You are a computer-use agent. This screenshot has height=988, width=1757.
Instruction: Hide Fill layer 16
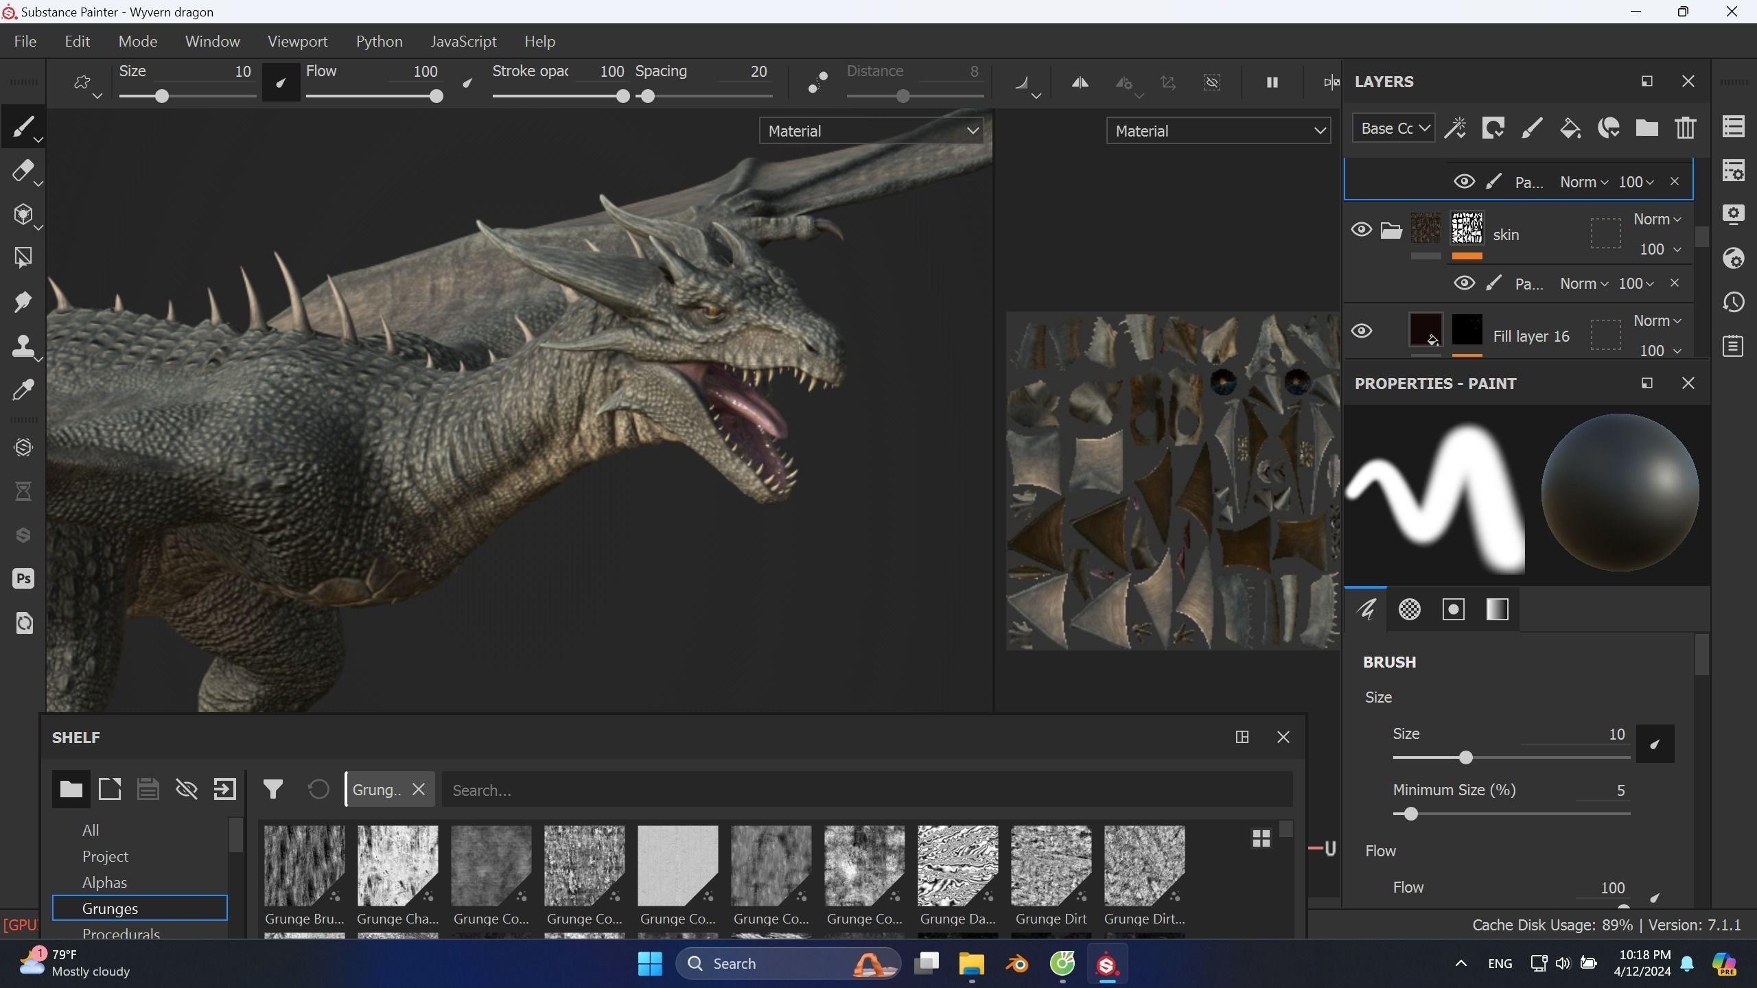(x=1362, y=331)
